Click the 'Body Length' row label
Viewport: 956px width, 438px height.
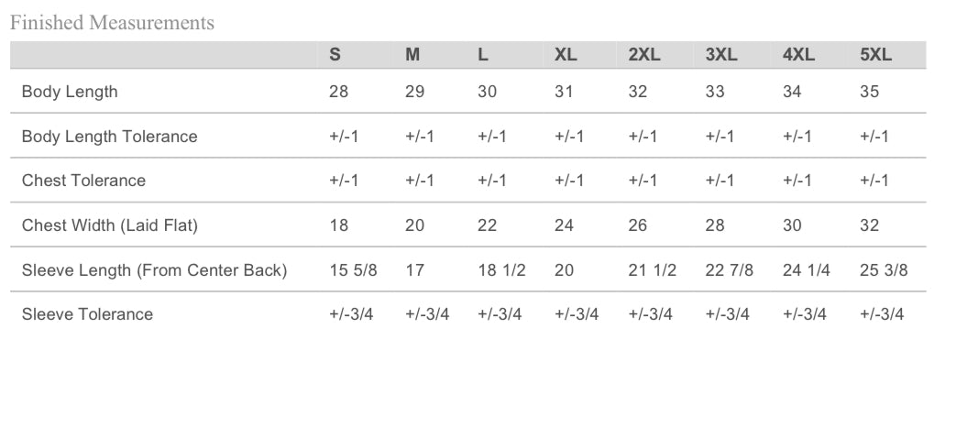[70, 92]
